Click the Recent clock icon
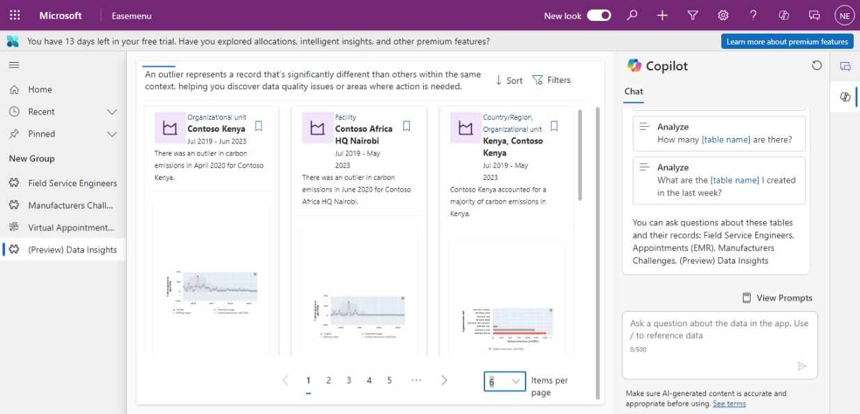 (14, 112)
